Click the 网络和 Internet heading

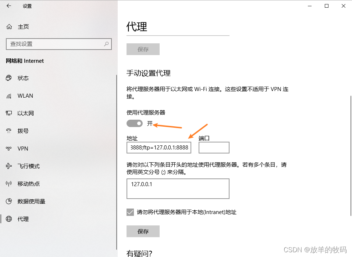coord(25,61)
